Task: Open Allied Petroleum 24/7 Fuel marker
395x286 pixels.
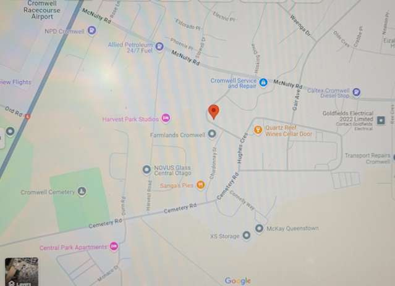Action: (159, 46)
